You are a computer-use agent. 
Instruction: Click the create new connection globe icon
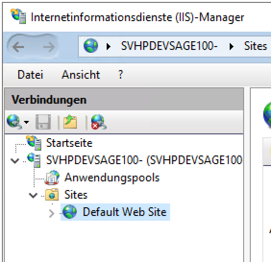point(14,122)
